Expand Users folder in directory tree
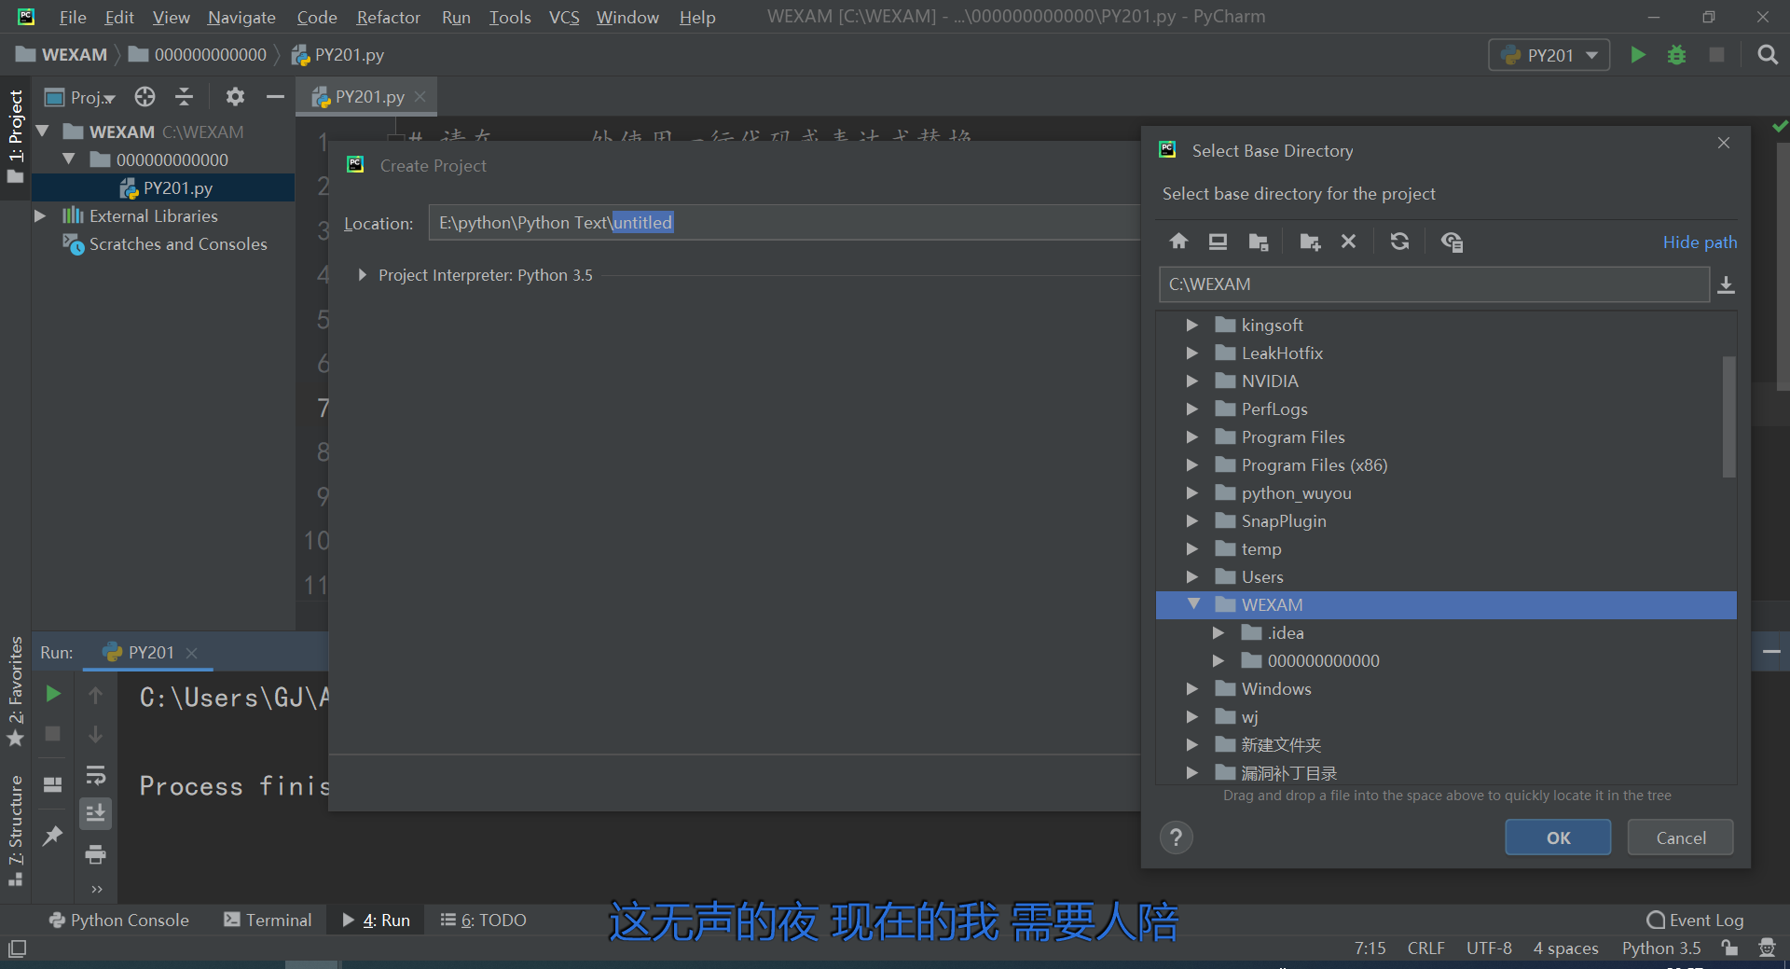The width and height of the screenshot is (1790, 969). (1192, 577)
